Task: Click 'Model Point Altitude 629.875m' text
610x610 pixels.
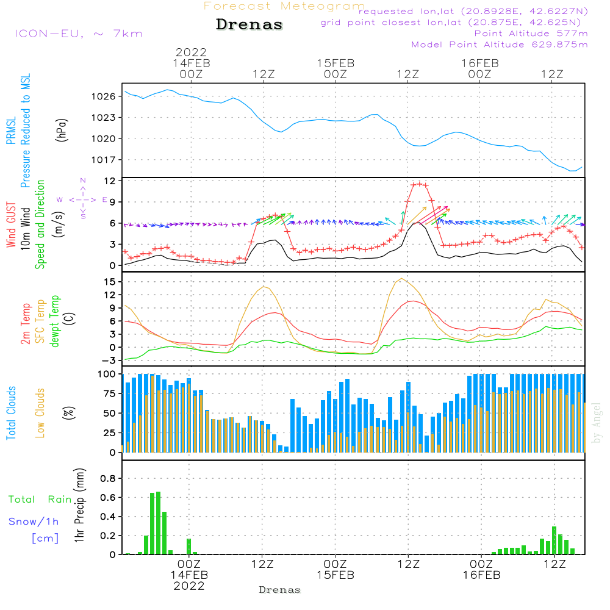Action: click(x=500, y=45)
